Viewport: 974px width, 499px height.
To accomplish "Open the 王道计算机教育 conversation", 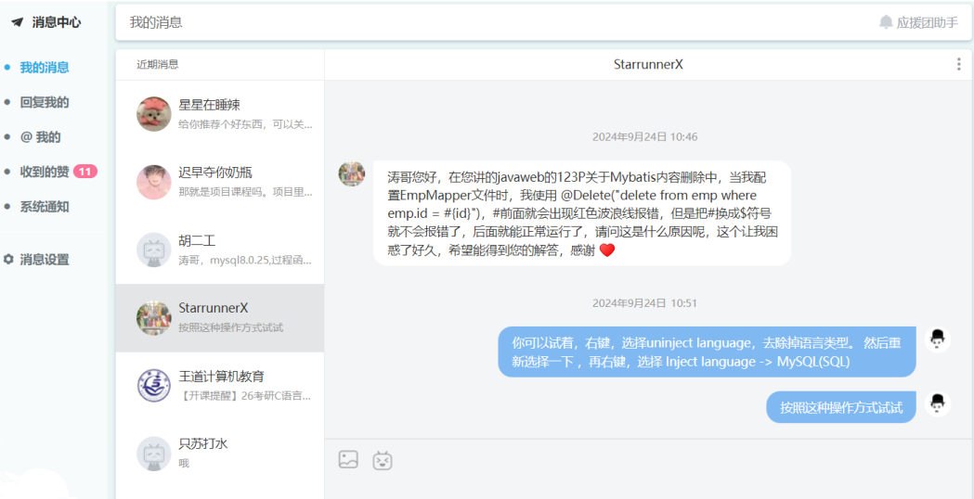I will point(220,386).
